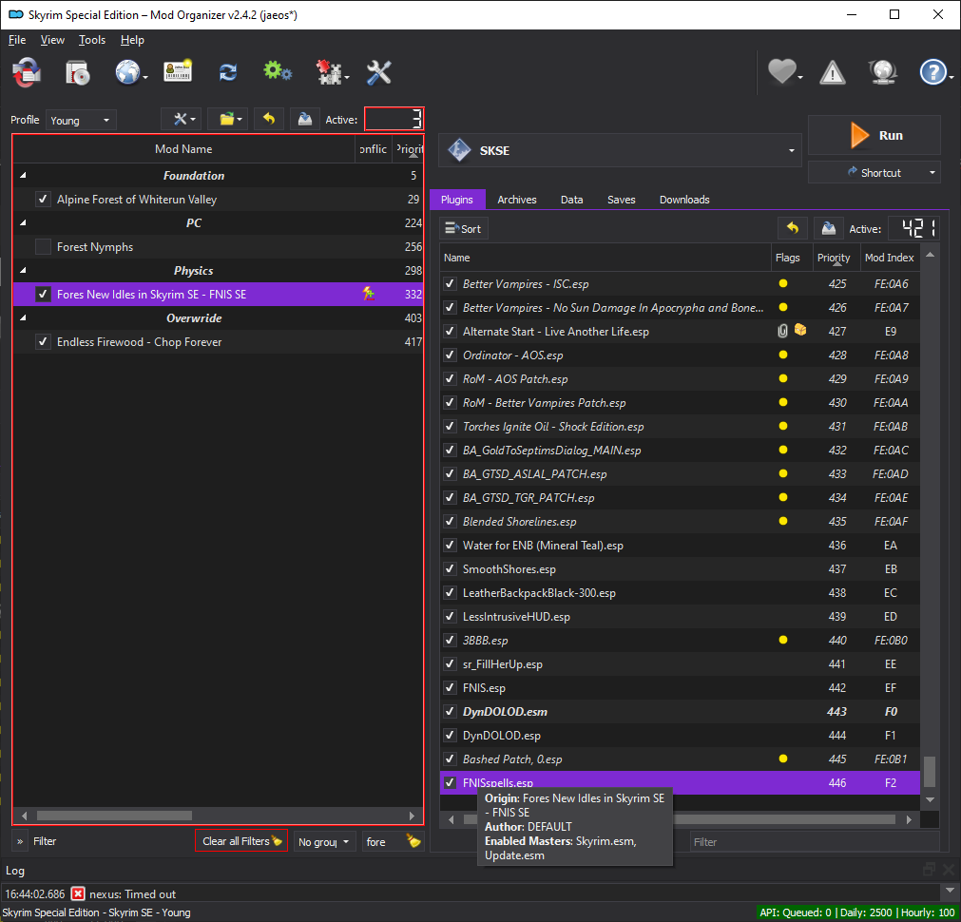The image size is (961, 922).
Task: Click the Sort plugins button
Action: (463, 229)
